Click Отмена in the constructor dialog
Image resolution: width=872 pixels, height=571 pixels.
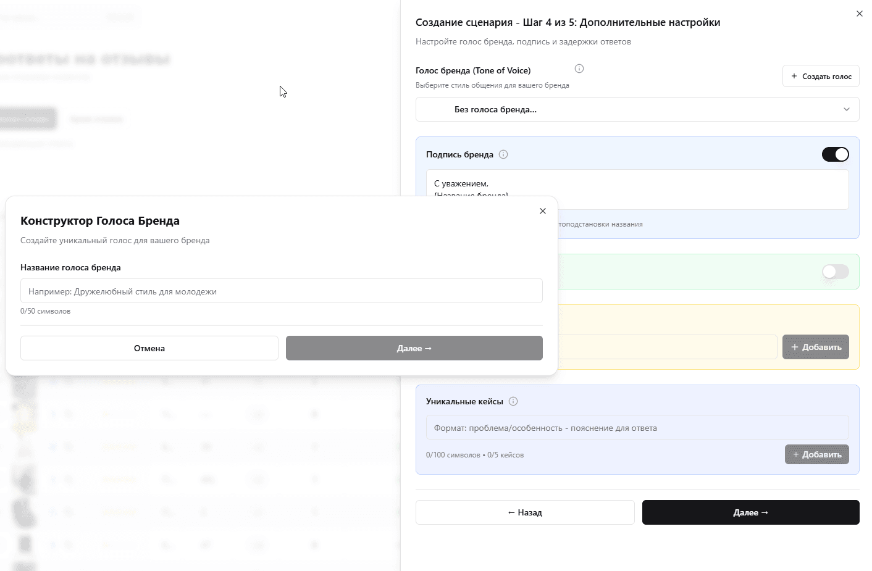(x=149, y=348)
